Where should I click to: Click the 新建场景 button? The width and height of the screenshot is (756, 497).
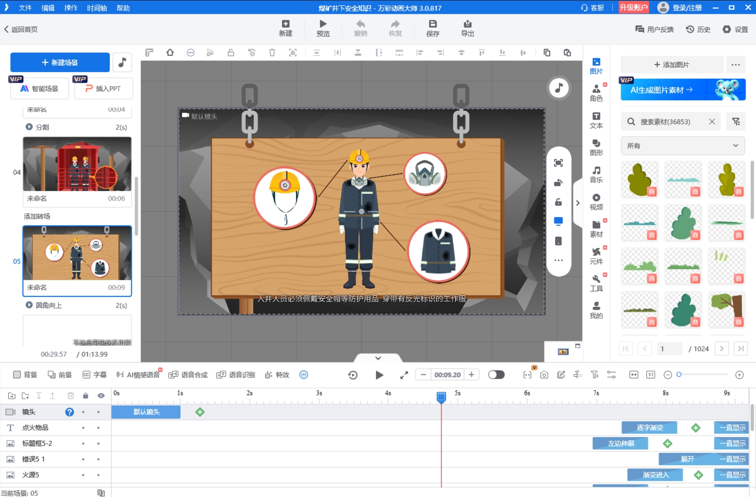click(x=60, y=63)
